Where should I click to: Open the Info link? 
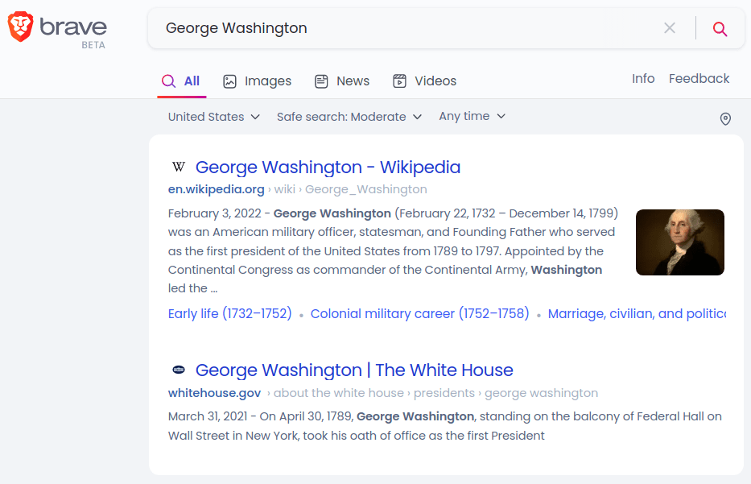click(643, 79)
